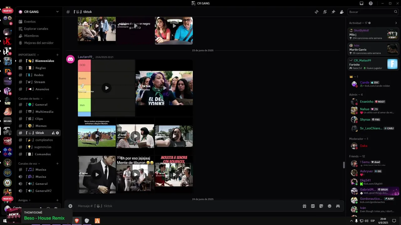Open the Actividad settings gear
Image resolution: width=401 pixels, height=225 pixels.
369,23
